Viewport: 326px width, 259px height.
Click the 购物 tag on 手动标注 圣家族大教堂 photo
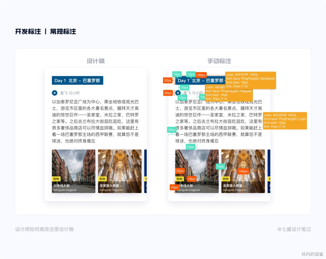[226, 179]
